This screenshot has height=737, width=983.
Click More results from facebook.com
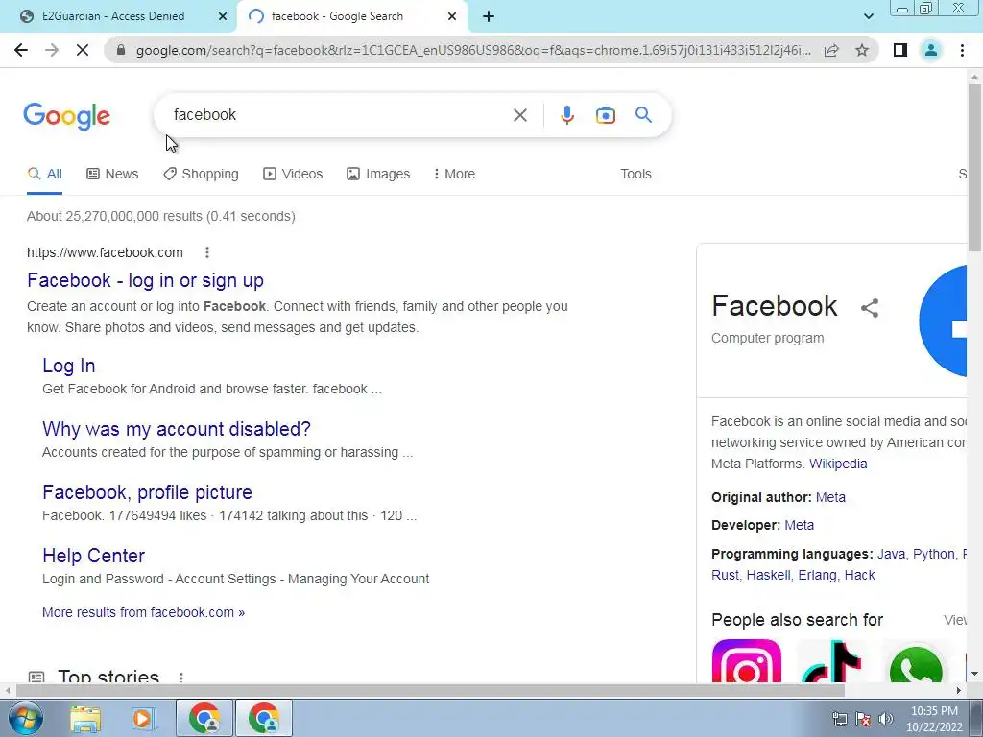click(144, 612)
